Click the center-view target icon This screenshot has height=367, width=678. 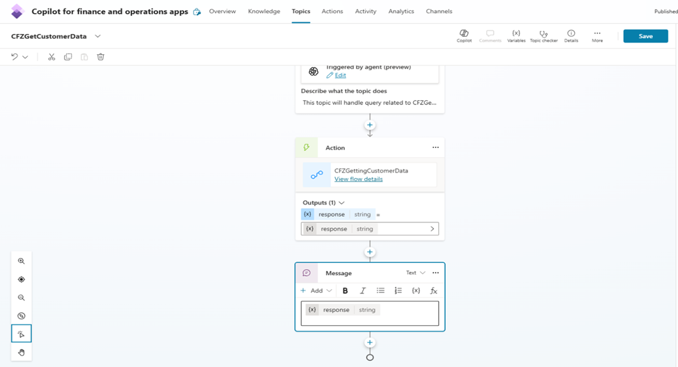(x=21, y=279)
